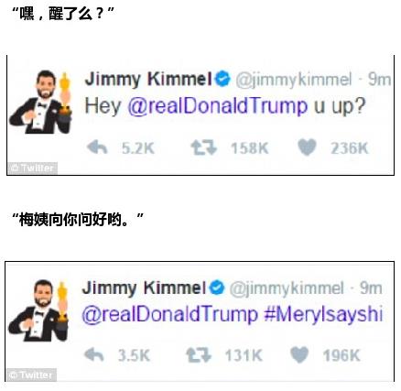Like the #Merylsayshi tweet heart
This screenshot has height=391, width=401.
point(299,355)
